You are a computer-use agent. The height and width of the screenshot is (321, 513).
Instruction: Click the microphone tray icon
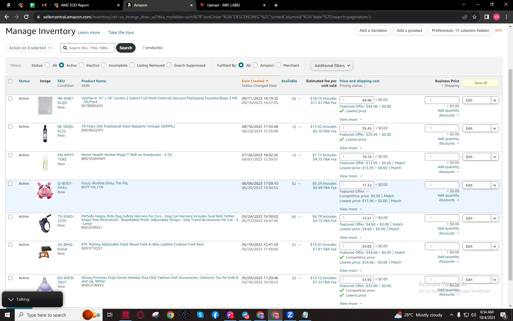click(459, 315)
